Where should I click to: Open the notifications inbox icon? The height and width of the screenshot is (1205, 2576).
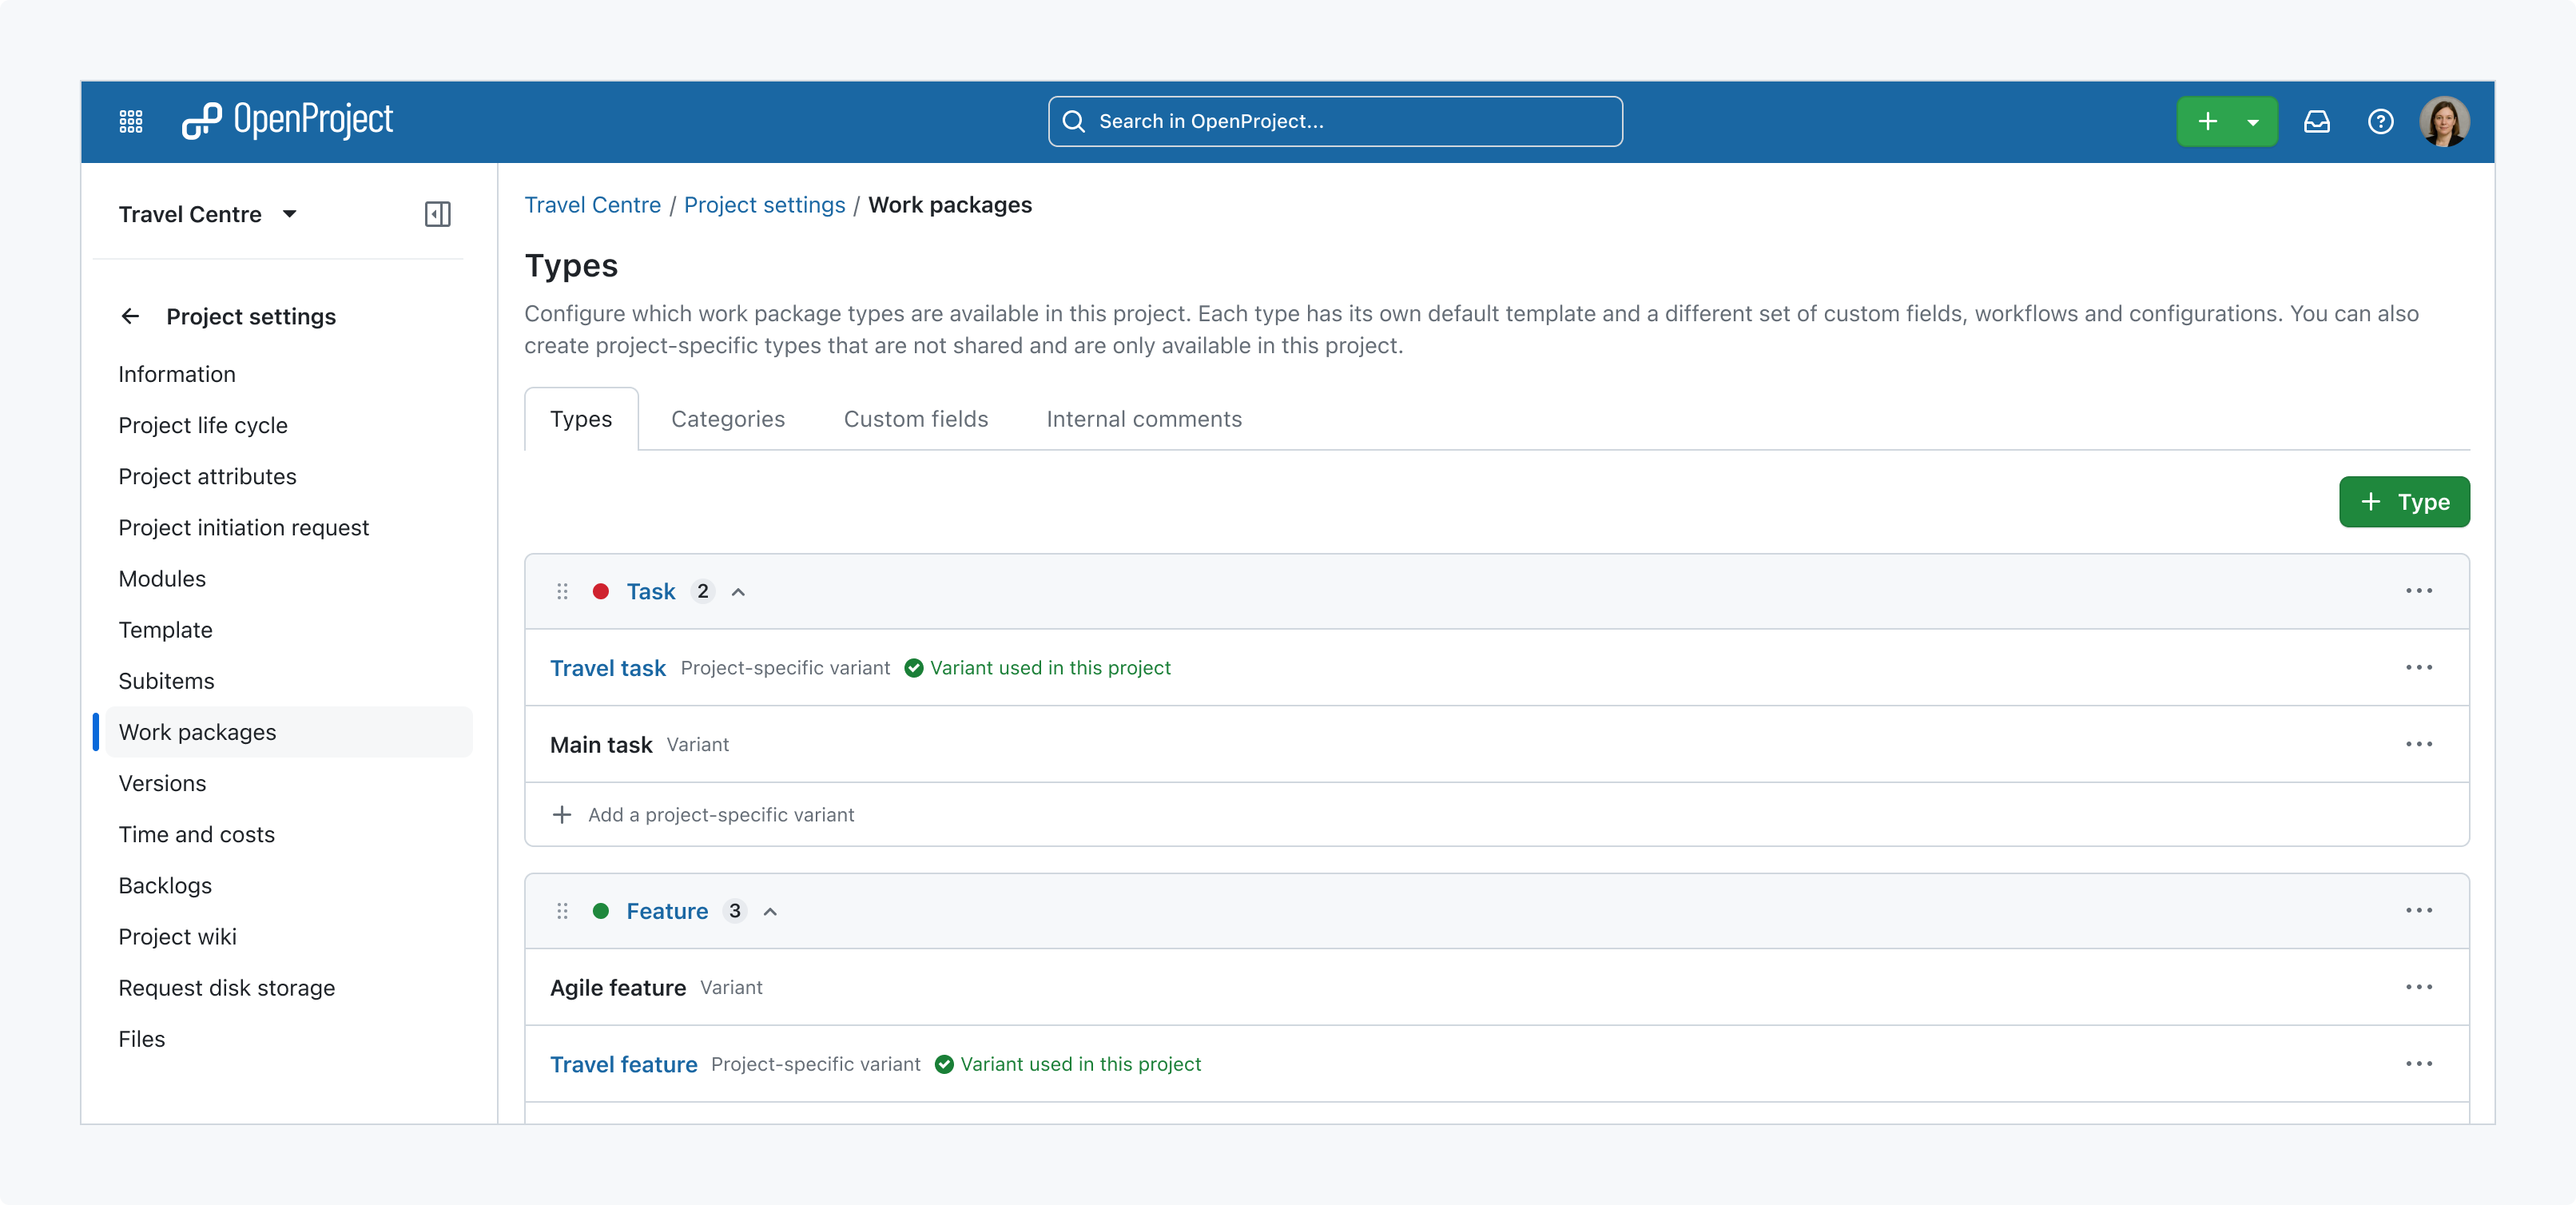2317,121
